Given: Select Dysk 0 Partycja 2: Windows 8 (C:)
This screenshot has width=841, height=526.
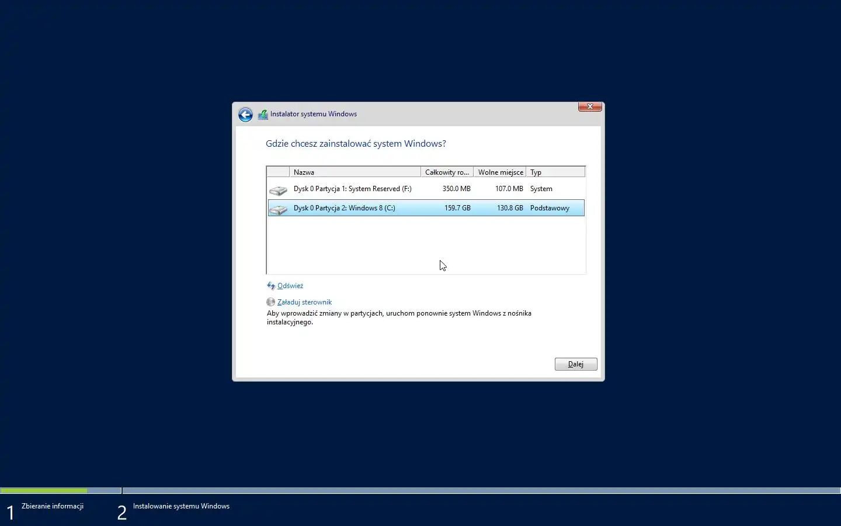Looking at the screenshot, I should click(x=426, y=208).
